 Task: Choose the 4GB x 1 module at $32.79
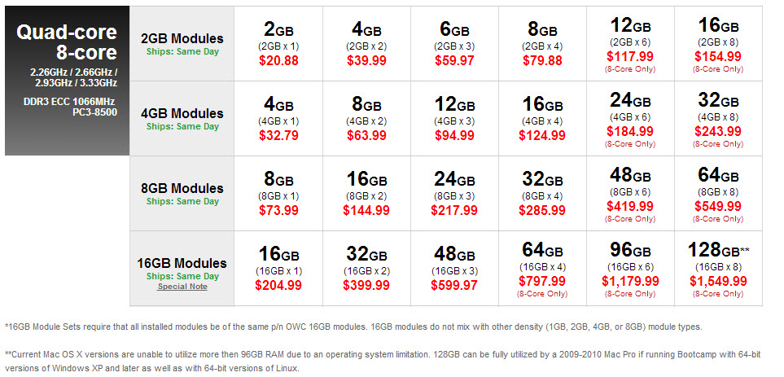pyautogui.click(x=278, y=119)
